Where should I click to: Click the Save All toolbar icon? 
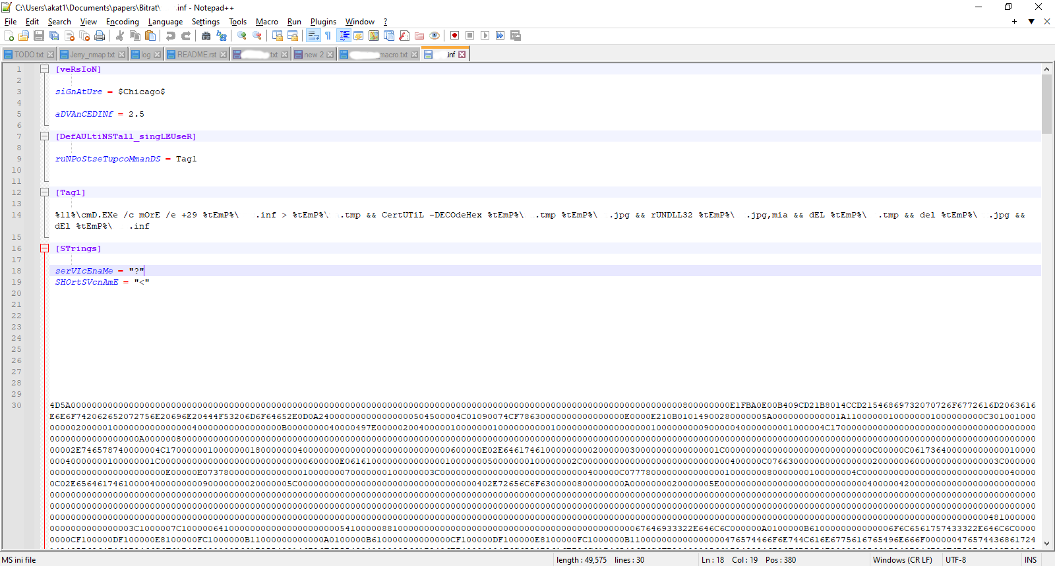54,36
